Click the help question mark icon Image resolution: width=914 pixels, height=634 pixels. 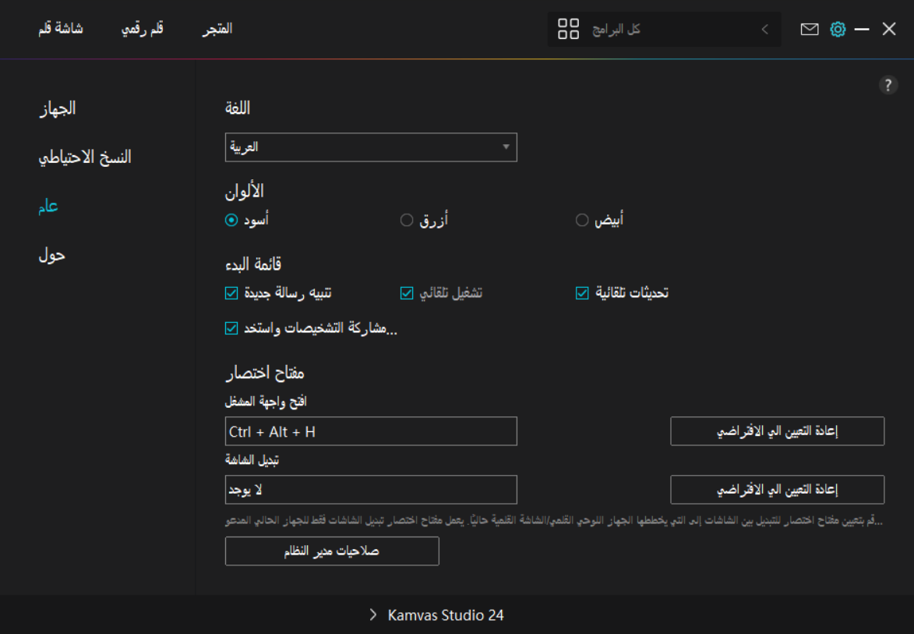[x=888, y=86]
